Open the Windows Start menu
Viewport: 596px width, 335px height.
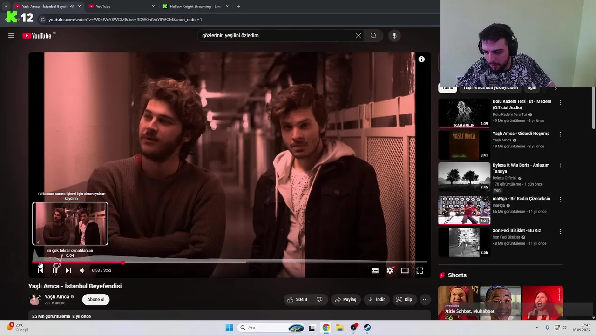pos(229,328)
